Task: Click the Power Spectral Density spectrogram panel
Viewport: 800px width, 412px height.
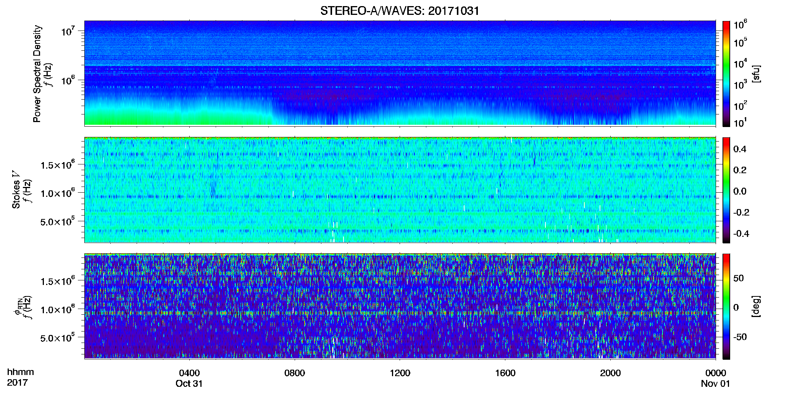Action: point(400,73)
